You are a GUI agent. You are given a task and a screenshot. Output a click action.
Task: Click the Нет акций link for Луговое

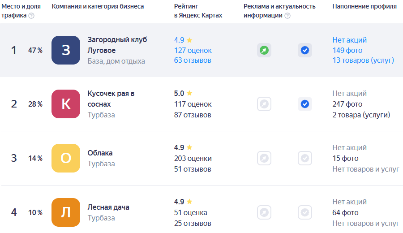coord(349,40)
